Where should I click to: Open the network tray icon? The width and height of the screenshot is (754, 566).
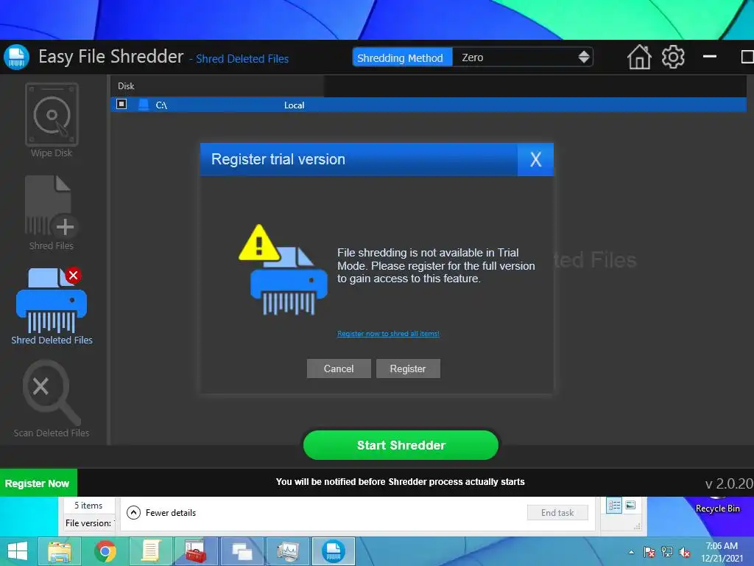point(667,552)
